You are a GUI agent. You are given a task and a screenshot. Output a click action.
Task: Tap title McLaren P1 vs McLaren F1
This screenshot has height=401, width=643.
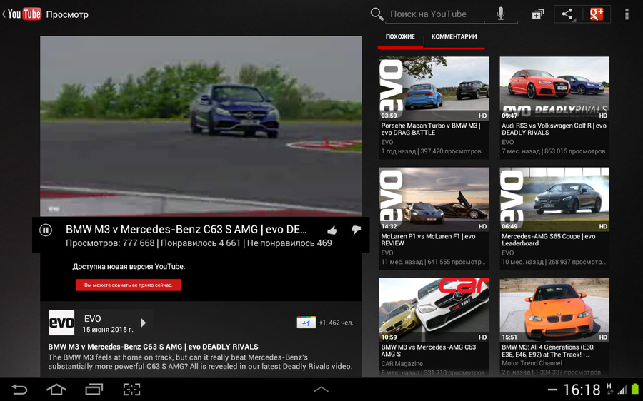coord(428,240)
